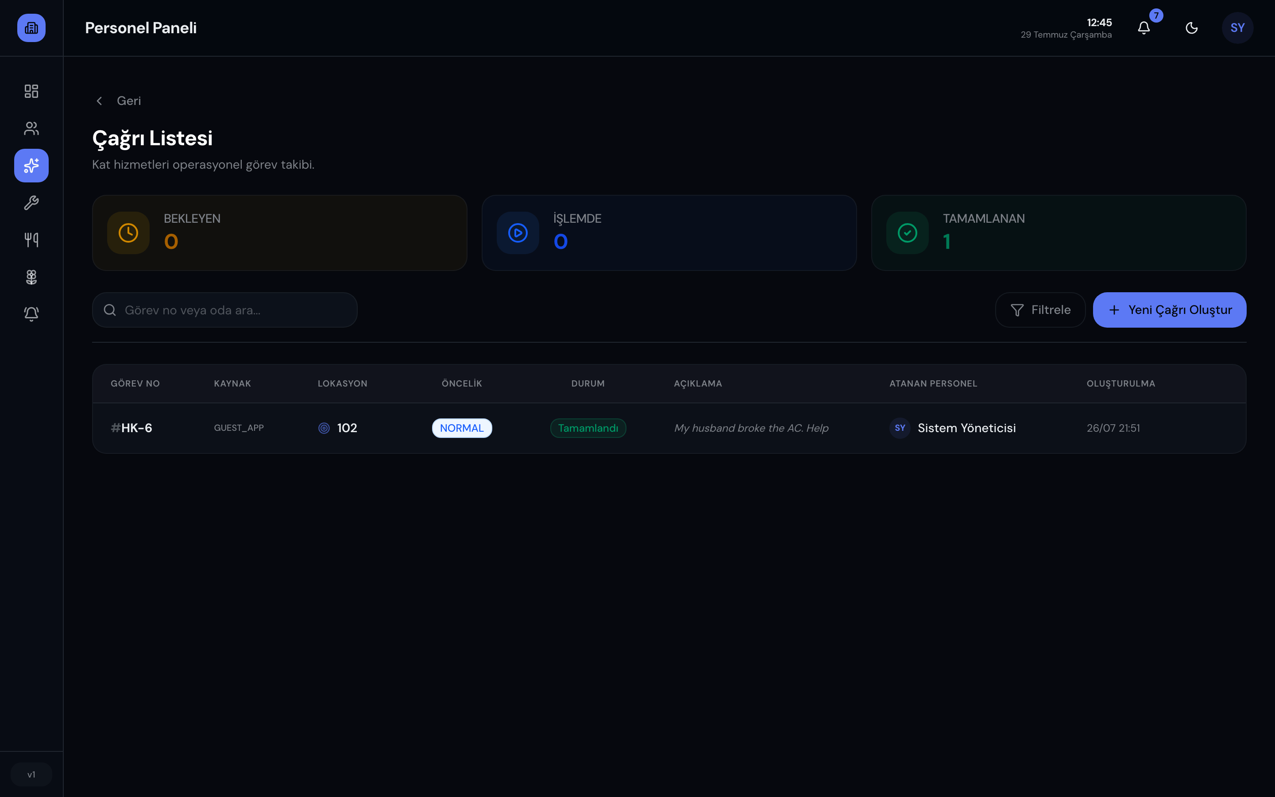Focus the Görev no veya oda search field
The image size is (1275, 797).
[x=224, y=310]
